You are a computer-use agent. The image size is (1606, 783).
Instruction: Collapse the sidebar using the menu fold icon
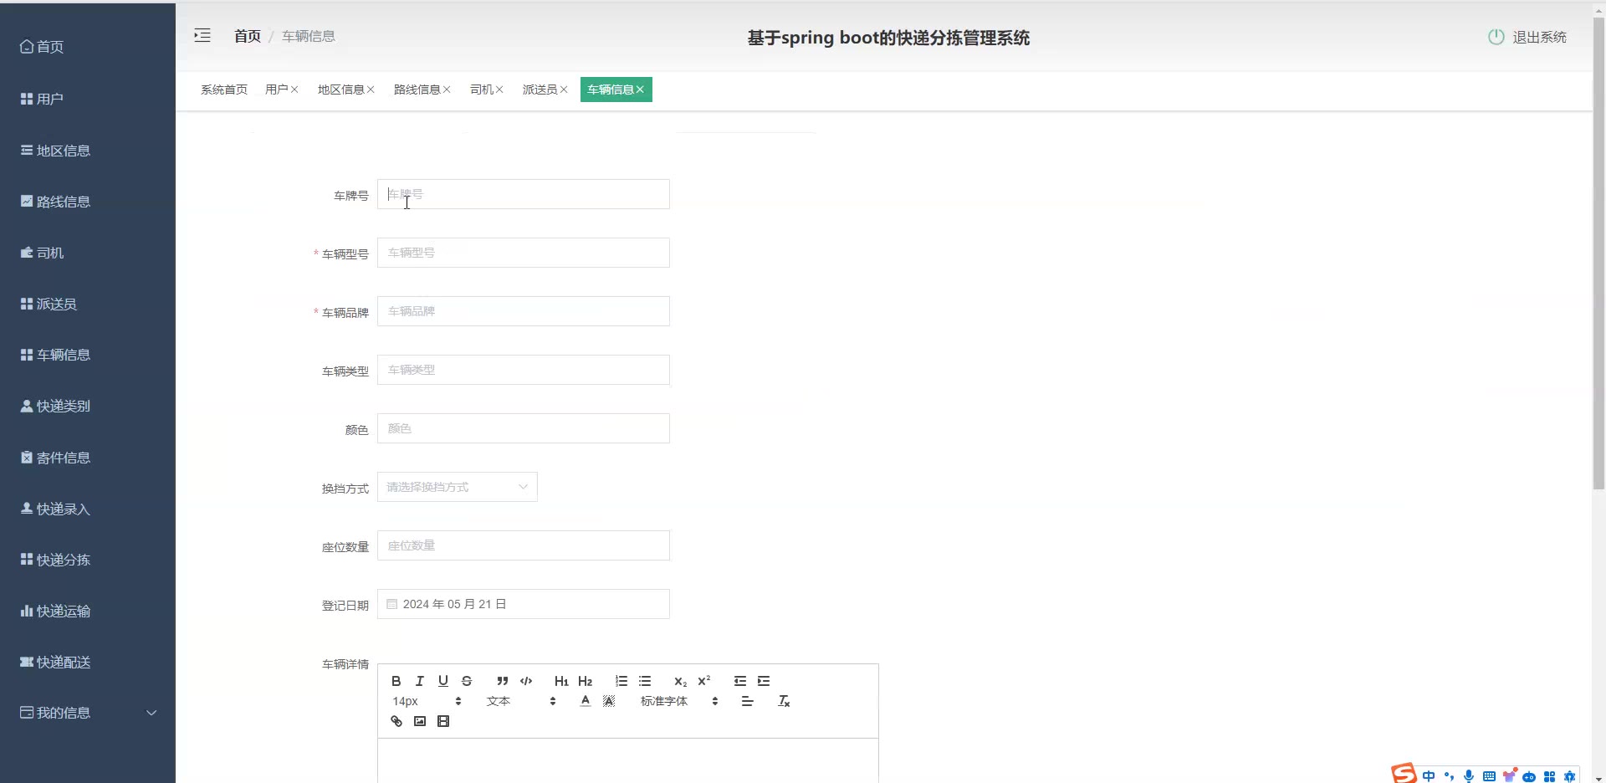click(x=202, y=35)
